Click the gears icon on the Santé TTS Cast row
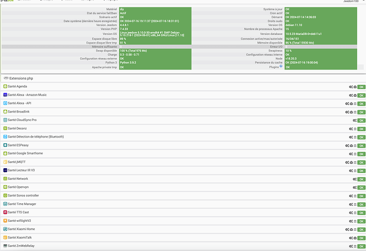The width and height of the screenshot is (366, 251). pyautogui.click(x=351, y=213)
